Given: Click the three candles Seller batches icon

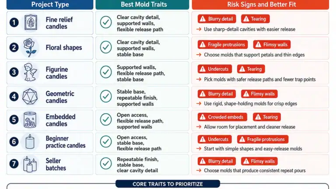Looking at the screenshot, I should click(x=30, y=164).
